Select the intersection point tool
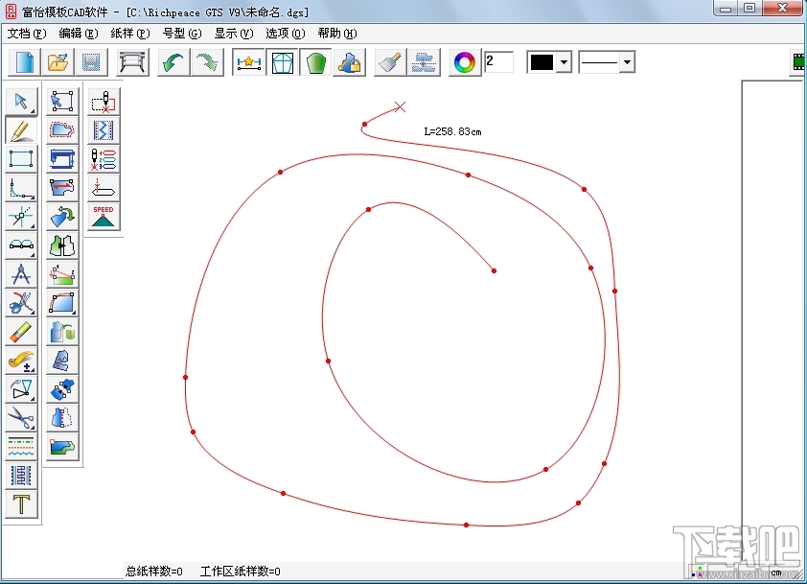Viewport: 807px width, 584px height. click(x=21, y=217)
